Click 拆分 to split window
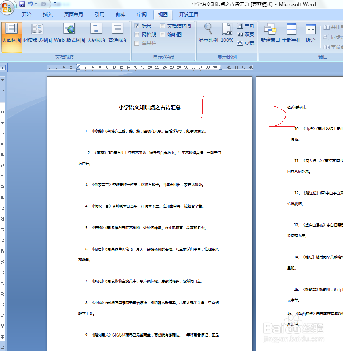 tap(310, 33)
